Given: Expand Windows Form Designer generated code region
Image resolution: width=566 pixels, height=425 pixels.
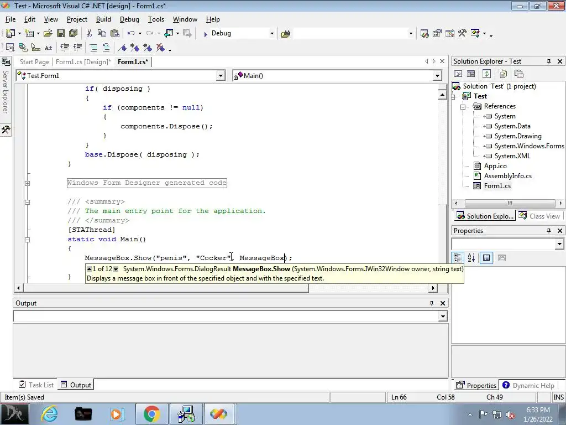Looking at the screenshot, I should tap(27, 183).
